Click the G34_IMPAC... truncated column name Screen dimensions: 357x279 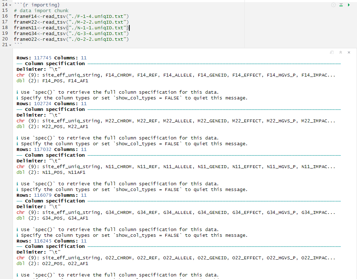click(318, 212)
